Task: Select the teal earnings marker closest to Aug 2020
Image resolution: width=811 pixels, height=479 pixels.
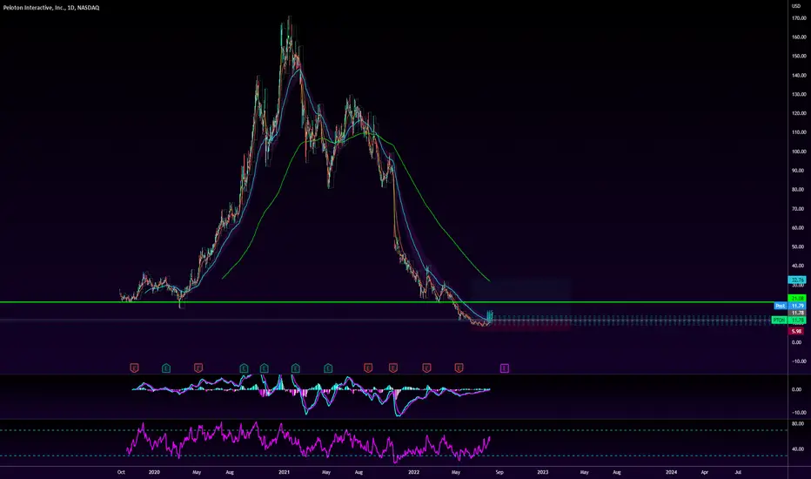Action: click(x=245, y=368)
